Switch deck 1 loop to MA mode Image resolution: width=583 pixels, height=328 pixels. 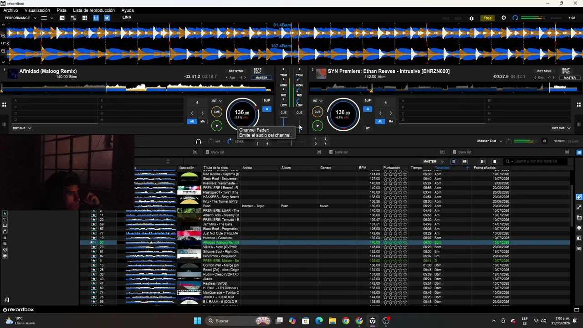tap(203, 121)
